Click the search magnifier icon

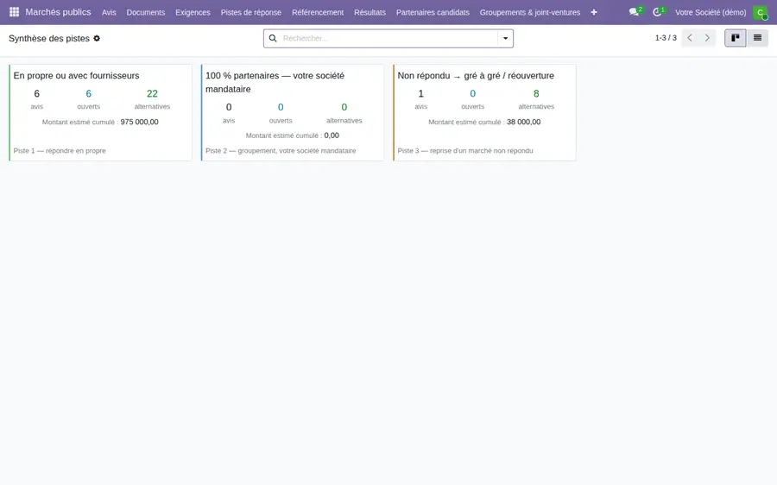[273, 38]
